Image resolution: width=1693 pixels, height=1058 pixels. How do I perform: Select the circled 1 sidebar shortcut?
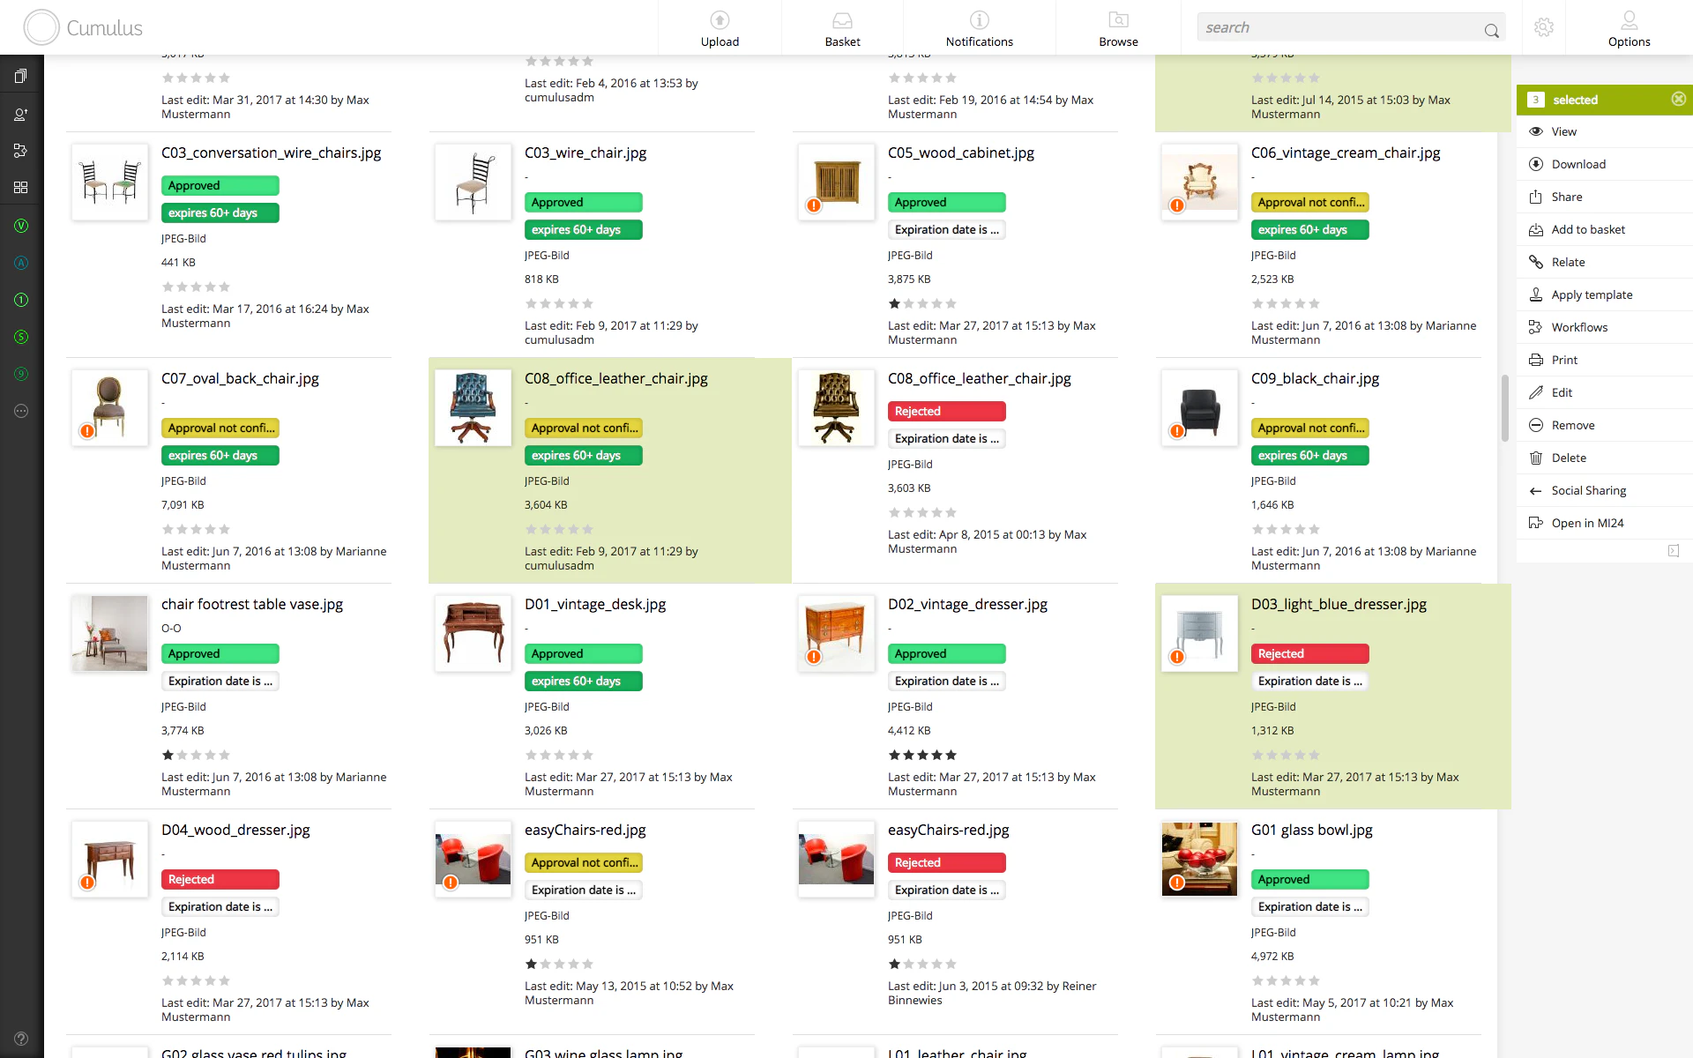click(21, 300)
